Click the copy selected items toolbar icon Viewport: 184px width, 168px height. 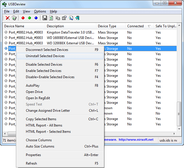(58, 18)
